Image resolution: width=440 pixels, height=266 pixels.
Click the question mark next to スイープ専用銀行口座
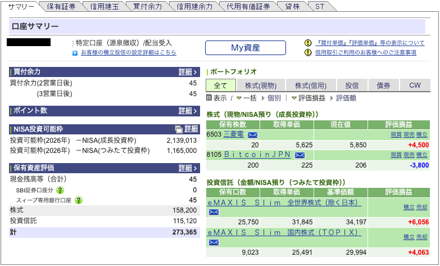[79, 200]
